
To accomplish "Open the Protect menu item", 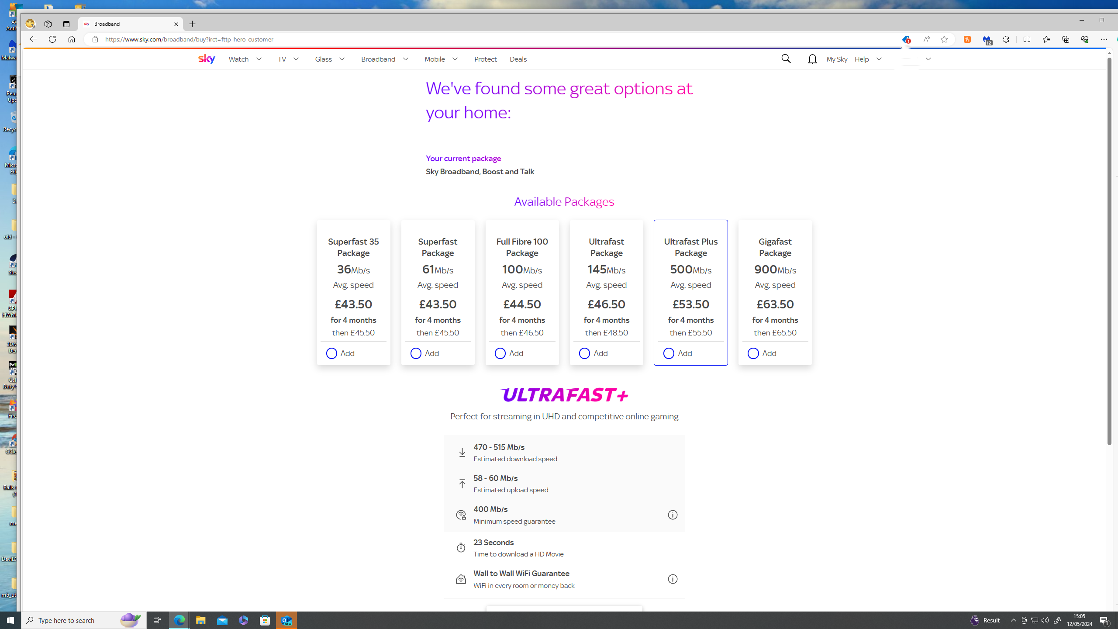I will click(485, 59).
